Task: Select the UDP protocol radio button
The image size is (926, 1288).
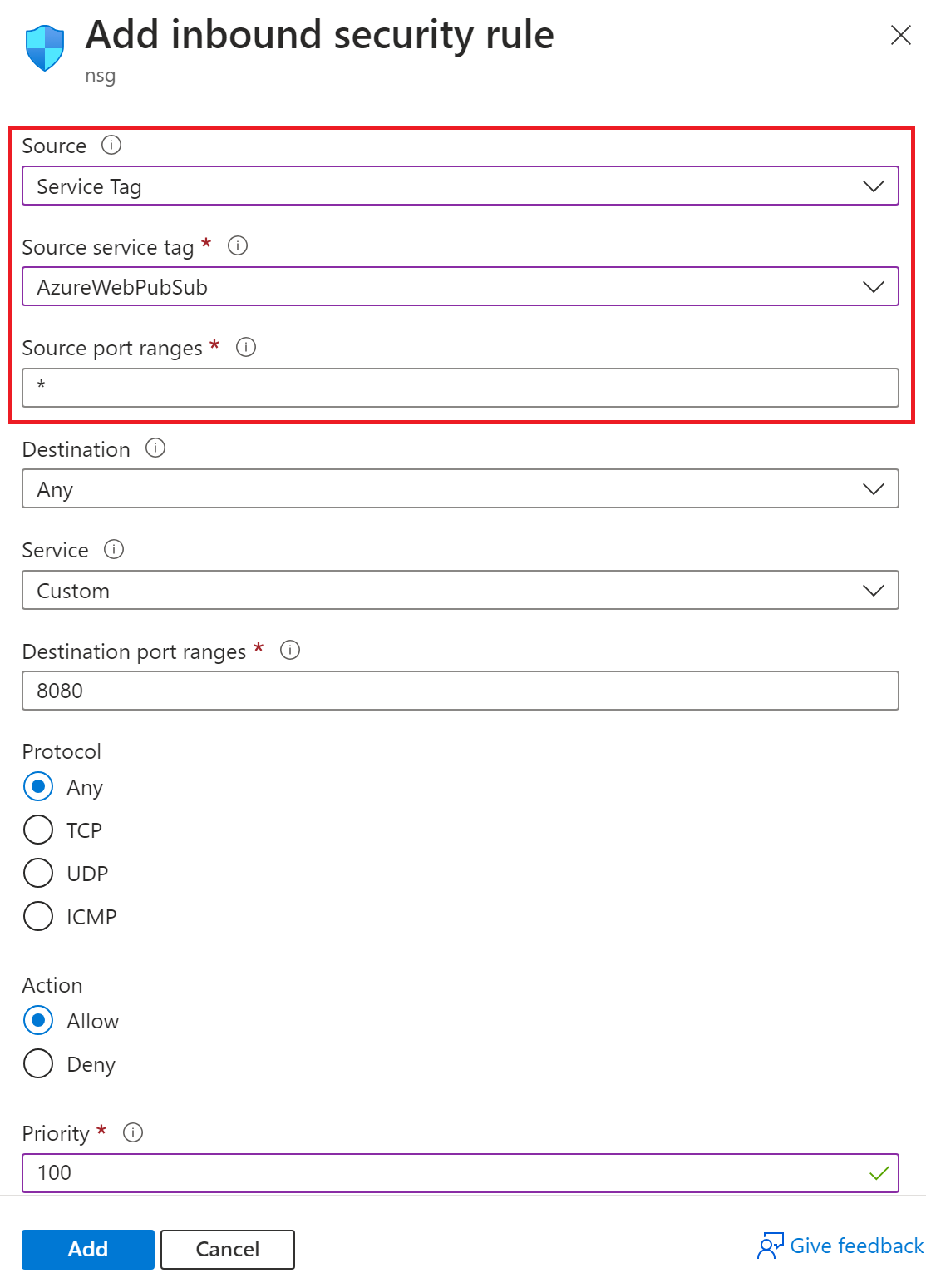Action: pyautogui.click(x=38, y=873)
